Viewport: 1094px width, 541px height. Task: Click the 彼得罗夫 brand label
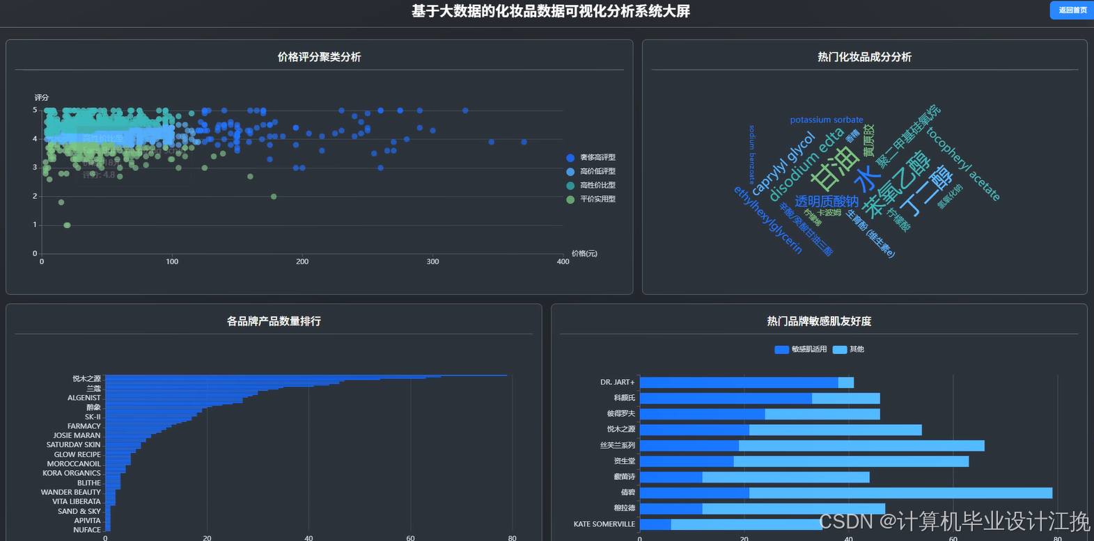pos(621,414)
